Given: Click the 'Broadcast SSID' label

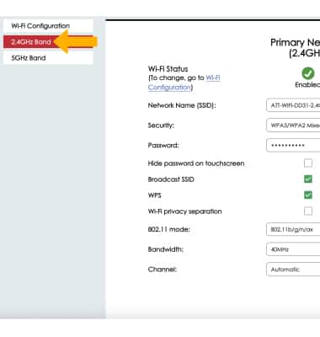Looking at the screenshot, I should (171, 179).
